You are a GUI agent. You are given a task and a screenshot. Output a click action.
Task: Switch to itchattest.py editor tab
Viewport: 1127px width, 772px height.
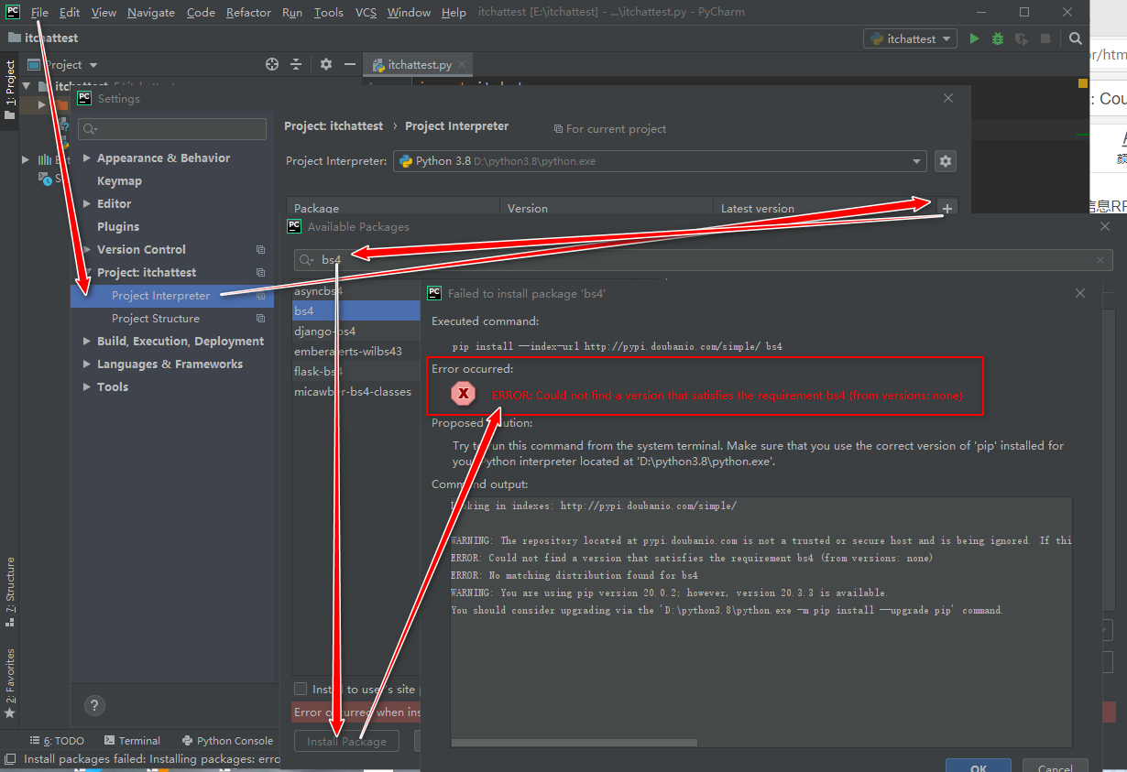[x=419, y=65]
